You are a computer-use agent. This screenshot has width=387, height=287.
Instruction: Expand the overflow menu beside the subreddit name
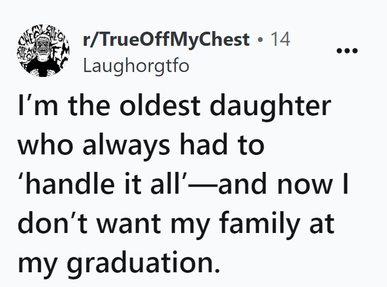[347, 51]
